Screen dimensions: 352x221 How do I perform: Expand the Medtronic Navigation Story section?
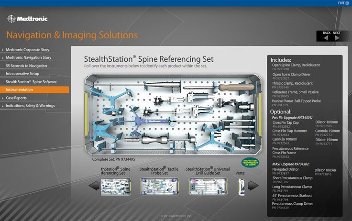coord(29,57)
